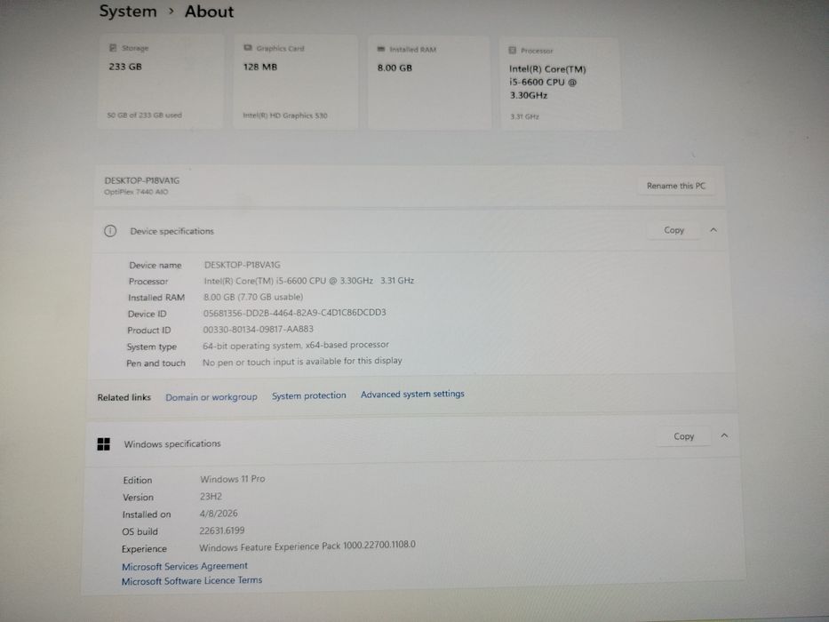Select Windows Feature Experience Pack value
This screenshot has height=622, width=829.
pos(307,546)
